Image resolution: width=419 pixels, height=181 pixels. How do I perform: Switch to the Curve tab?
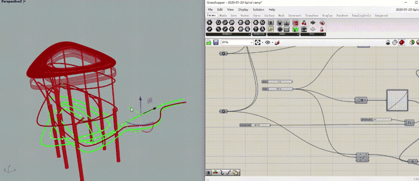coord(256,16)
